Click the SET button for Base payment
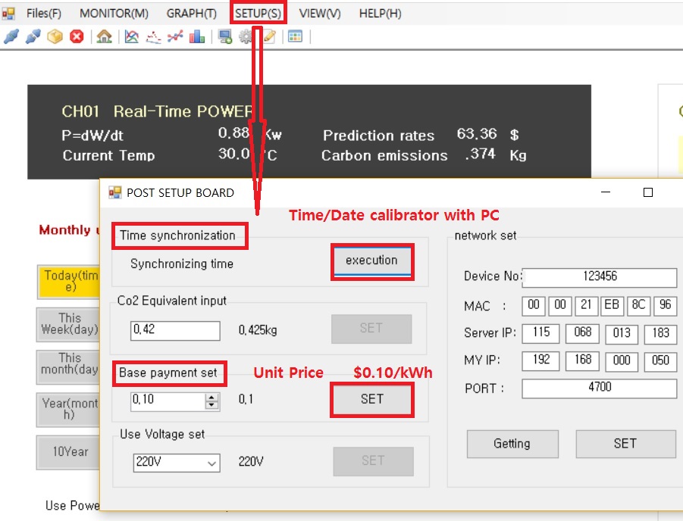This screenshot has width=683, height=521. [372, 399]
